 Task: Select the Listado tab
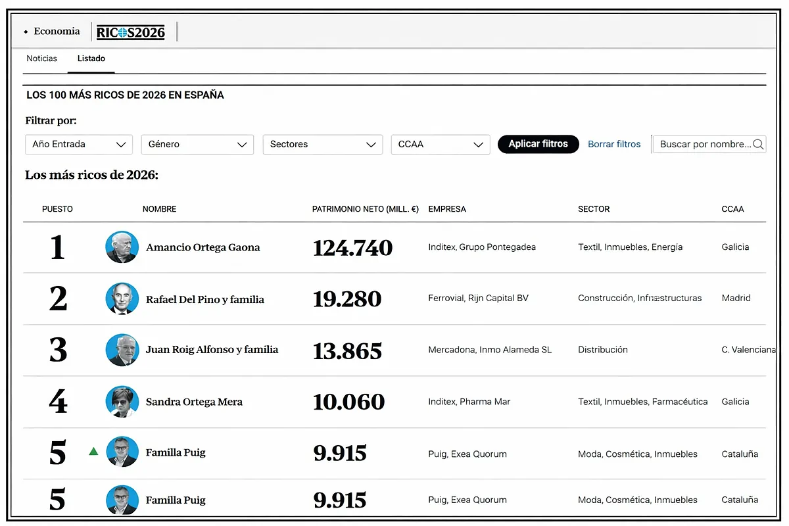91,59
